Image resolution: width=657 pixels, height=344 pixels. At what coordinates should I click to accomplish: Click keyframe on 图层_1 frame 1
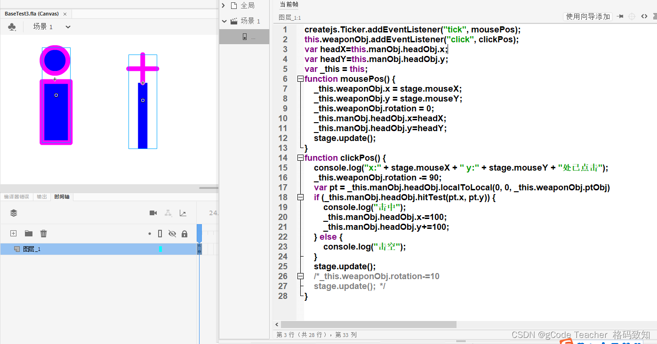[x=199, y=249]
